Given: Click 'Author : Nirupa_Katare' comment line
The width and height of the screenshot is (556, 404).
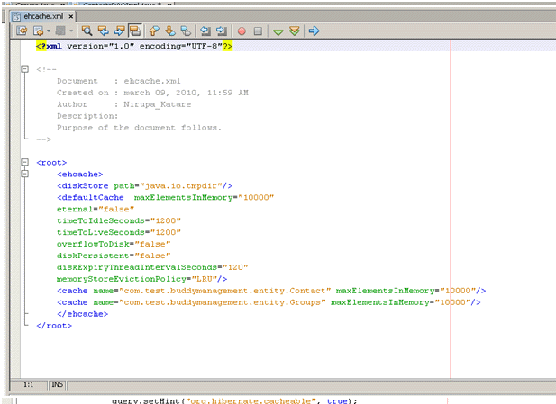Looking at the screenshot, I should click(124, 104).
